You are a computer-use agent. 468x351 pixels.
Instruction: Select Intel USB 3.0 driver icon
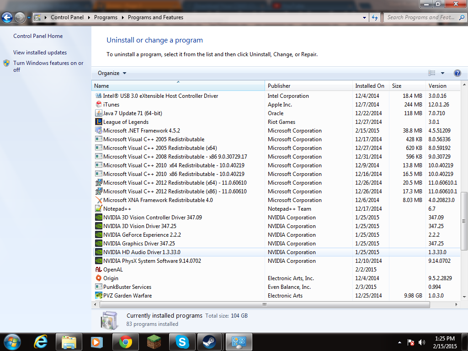pyautogui.click(x=99, y=96)
